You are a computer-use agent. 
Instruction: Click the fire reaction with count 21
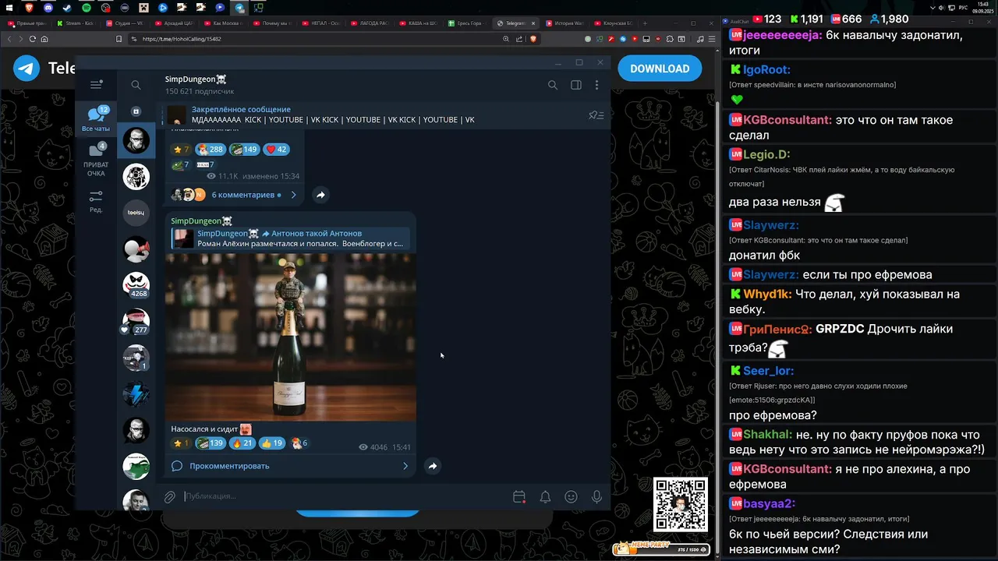242,443
